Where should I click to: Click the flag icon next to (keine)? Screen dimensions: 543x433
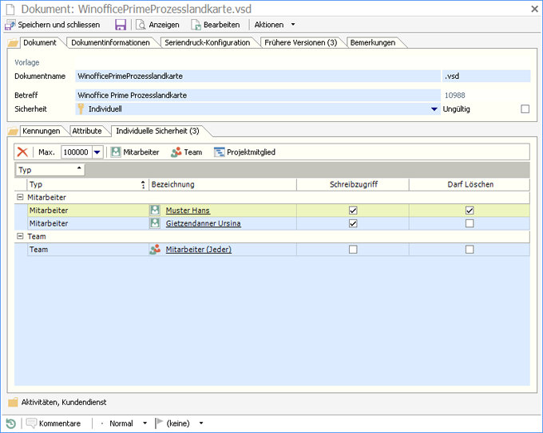pos(159,423)
